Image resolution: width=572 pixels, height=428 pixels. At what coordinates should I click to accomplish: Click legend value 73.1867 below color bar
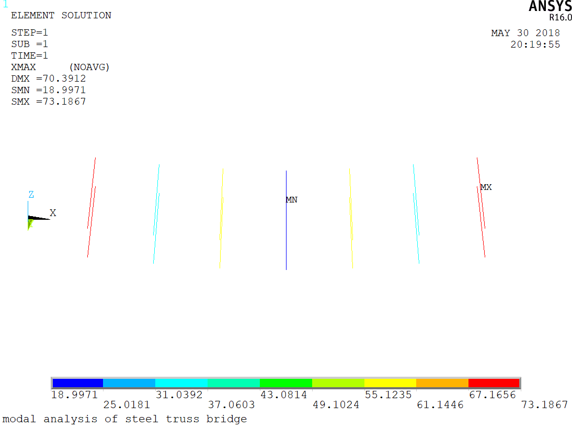tap(545, 404)
